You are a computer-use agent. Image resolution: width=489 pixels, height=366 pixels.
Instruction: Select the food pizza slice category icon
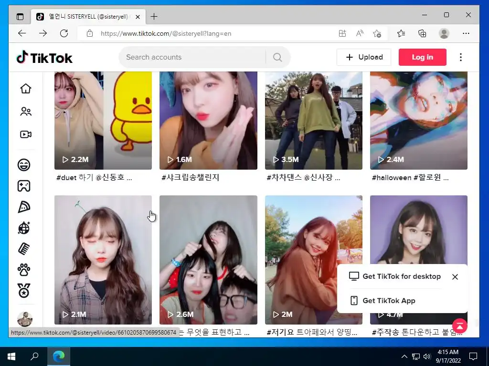[x=24, y=207]
